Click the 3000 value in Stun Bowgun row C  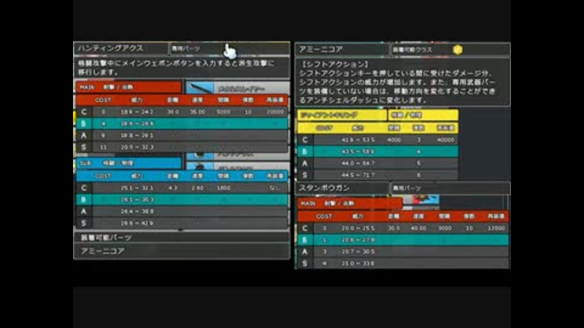click(x=444, y=228)
